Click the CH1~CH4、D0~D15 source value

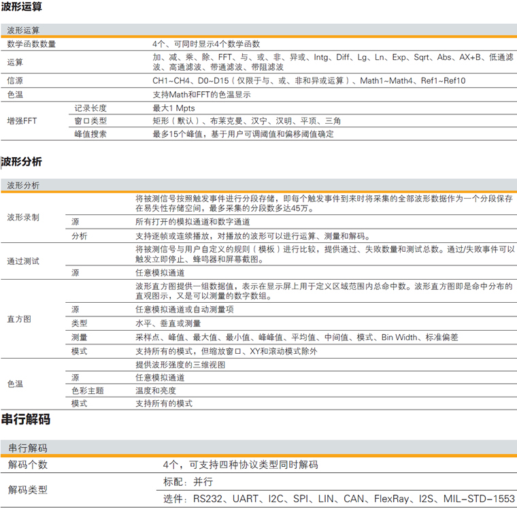pyautogui.click(x=309, y=80)
